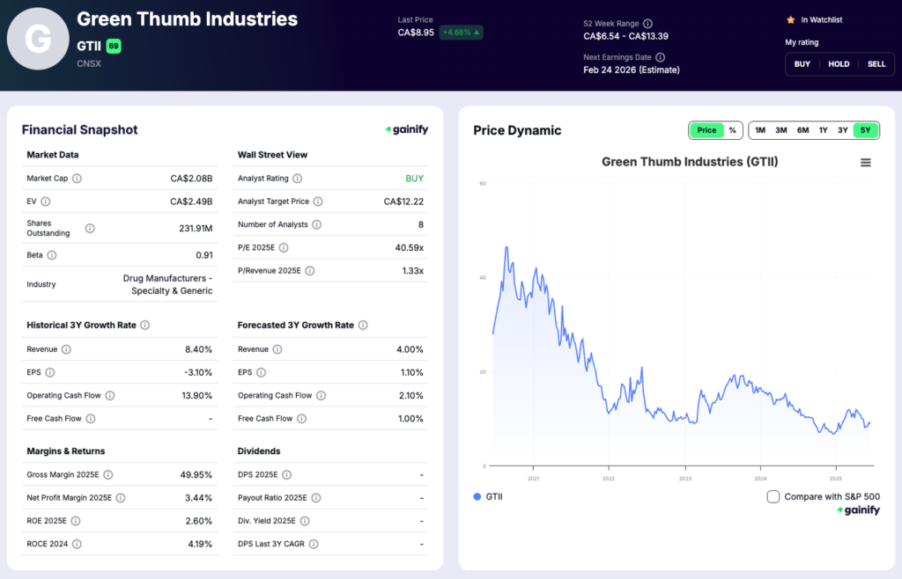This screenshot has width=902, height=579.
Task: Click the gainify logo in Financial Snapshot
Action: click(x=404, y=128)
